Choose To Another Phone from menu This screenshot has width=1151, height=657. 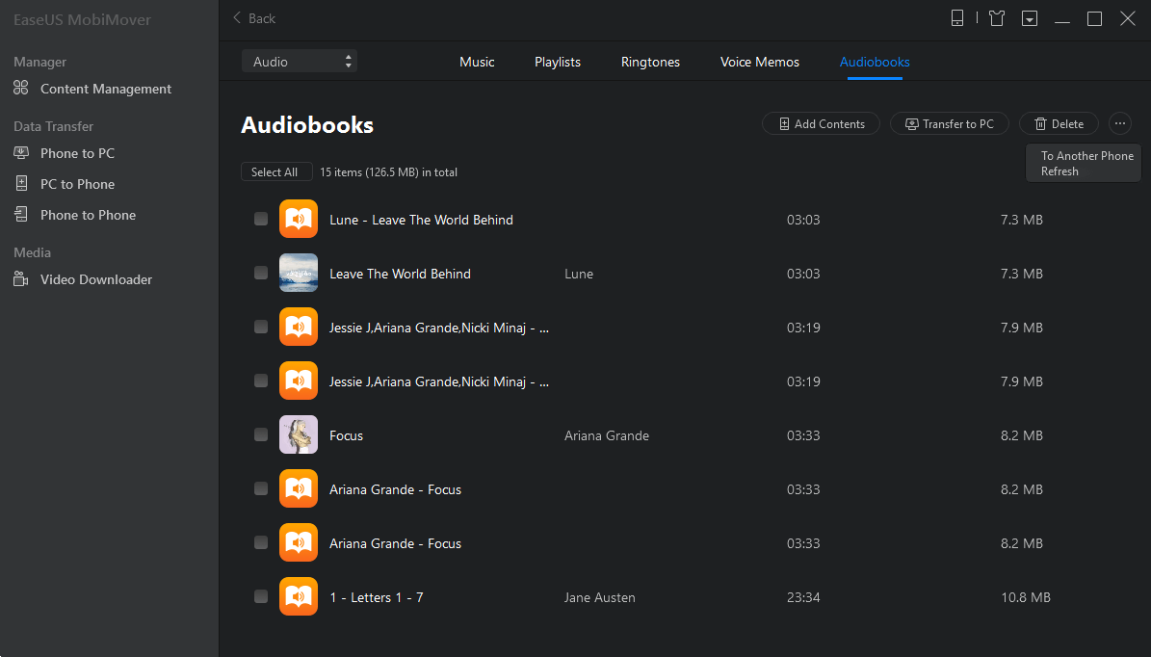pyautogui.click(x=1087, y=156)
